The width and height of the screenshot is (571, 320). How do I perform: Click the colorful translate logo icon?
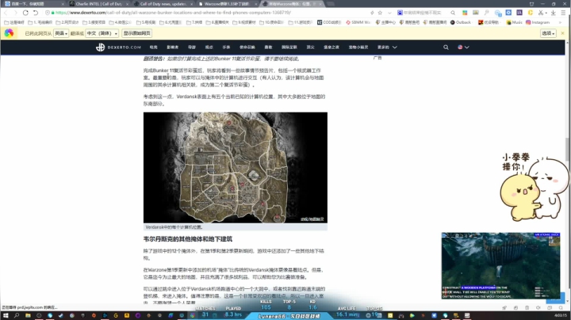click(x=9, y=33)
